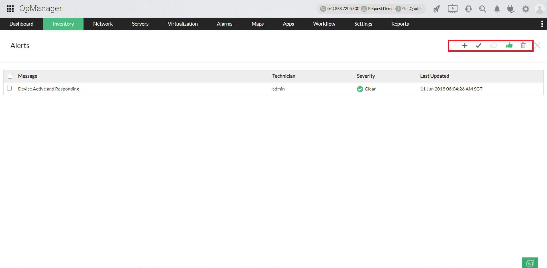Click the trash delete icon

(523, 45)
